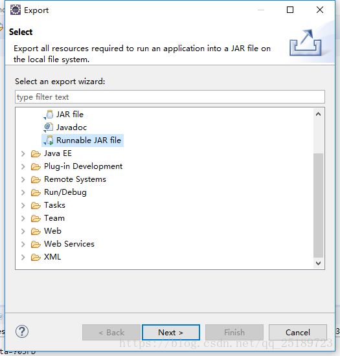Click in the type filter text field

[170, 97]
